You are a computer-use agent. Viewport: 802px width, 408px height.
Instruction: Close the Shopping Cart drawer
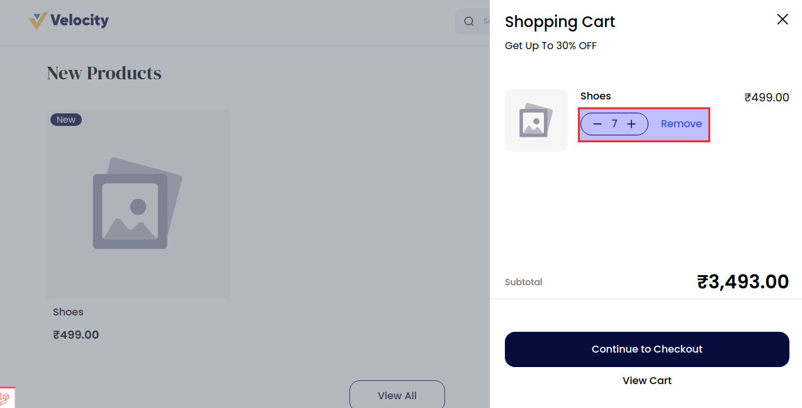pyautogui.click(x=782, y=20)
